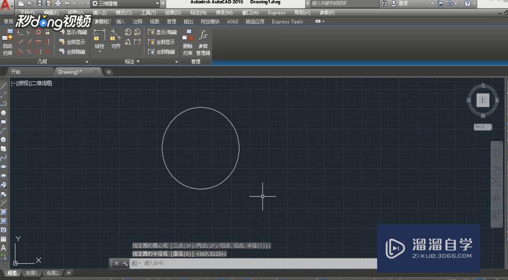Click the search keyword input field
508x280 pixels.
tap(344, 3)
